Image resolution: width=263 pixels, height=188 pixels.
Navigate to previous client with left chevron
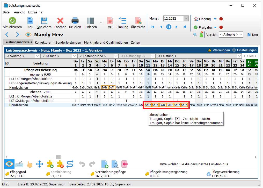coord(7,35)
